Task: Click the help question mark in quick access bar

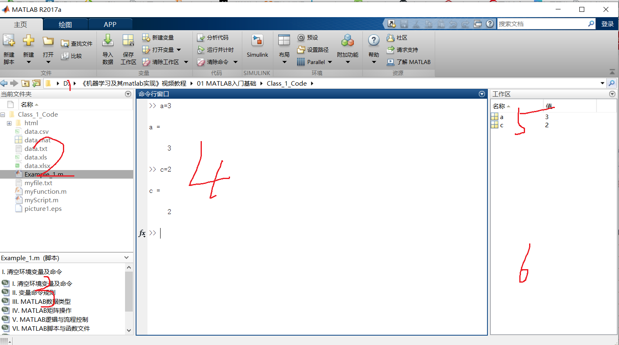Action: 490,24
